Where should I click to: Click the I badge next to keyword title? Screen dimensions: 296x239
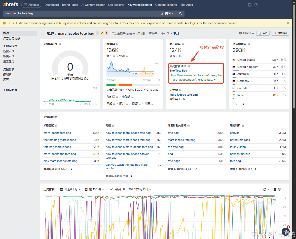(x=98, y=33)
